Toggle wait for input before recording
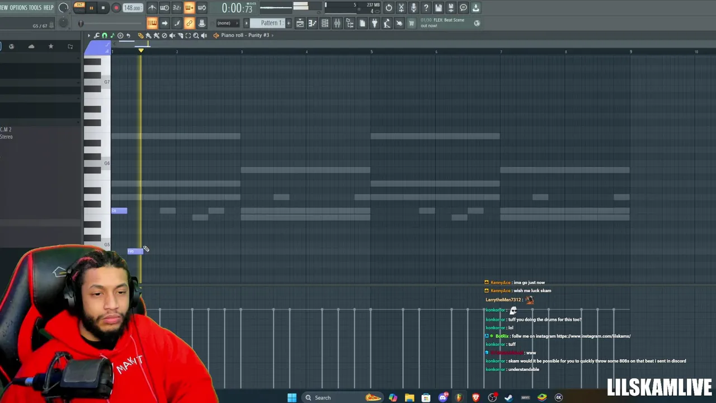The height and width of the screenshot is (403, 716). [x=164, y=8]
